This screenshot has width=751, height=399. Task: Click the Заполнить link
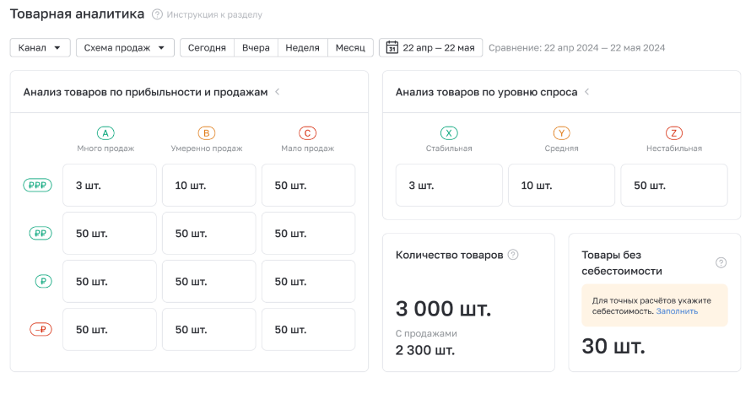677,311
